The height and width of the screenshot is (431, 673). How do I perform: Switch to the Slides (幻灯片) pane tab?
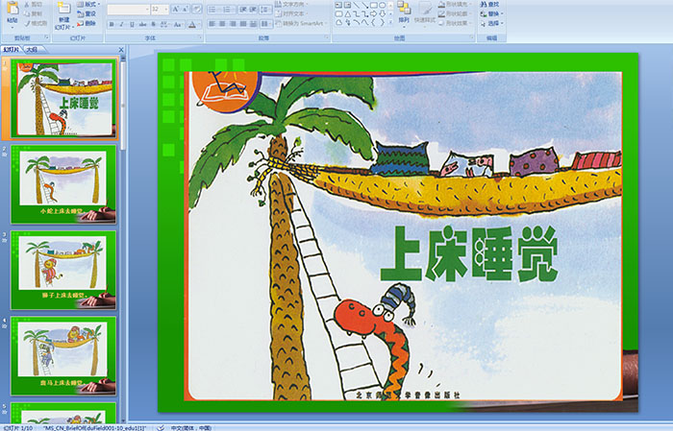pyautogui.click(x=12, y=50)
